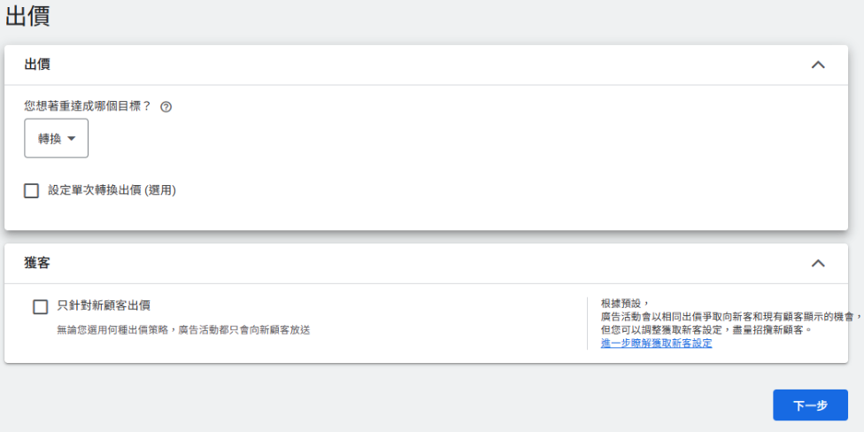The width and height of the screenshot is (864, 432).
Task: Click the word 轉換 inside the dropdown
Action: 50,138
